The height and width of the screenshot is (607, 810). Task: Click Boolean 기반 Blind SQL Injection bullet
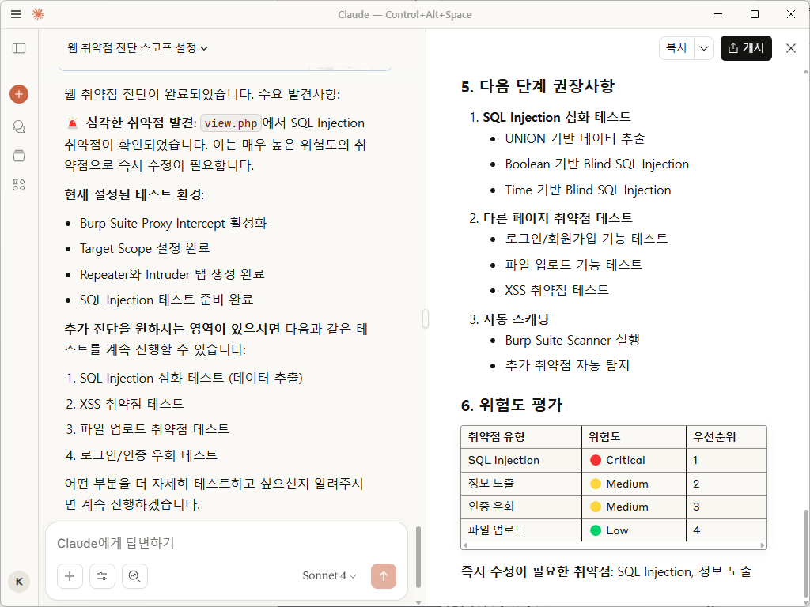[x=597, y=164]
